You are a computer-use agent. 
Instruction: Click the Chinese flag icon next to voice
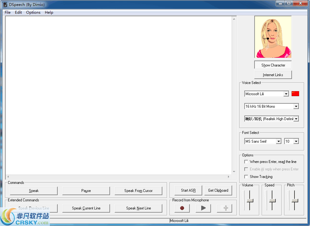click(x=295, y=93)
